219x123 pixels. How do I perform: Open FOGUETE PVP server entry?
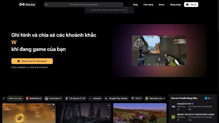(x=193, y=107)
